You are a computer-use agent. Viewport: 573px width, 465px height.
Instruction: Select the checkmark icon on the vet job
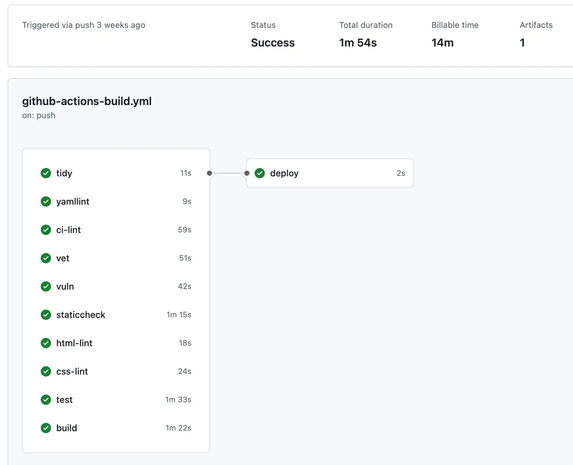tap(46, 258)
